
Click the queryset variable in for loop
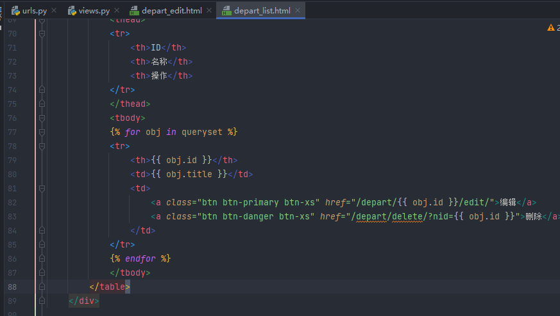(202, 132)
